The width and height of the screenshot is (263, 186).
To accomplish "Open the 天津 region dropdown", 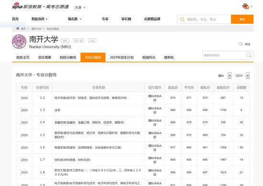I will (80, 8).
